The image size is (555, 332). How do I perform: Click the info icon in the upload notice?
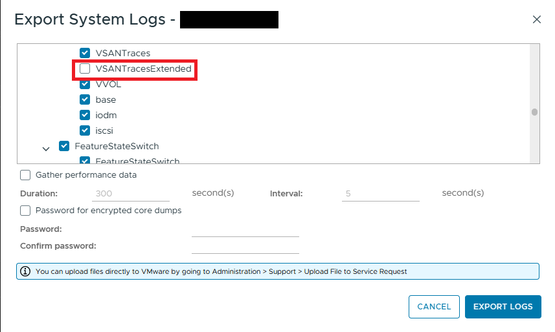(25, 271)
